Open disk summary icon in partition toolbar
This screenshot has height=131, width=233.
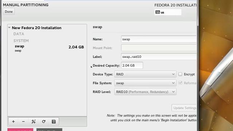(x=54, y=122)
